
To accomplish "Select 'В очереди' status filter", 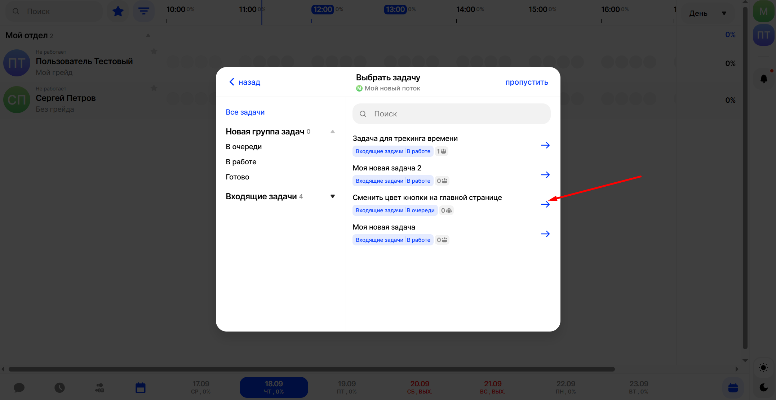I will 244,147.
